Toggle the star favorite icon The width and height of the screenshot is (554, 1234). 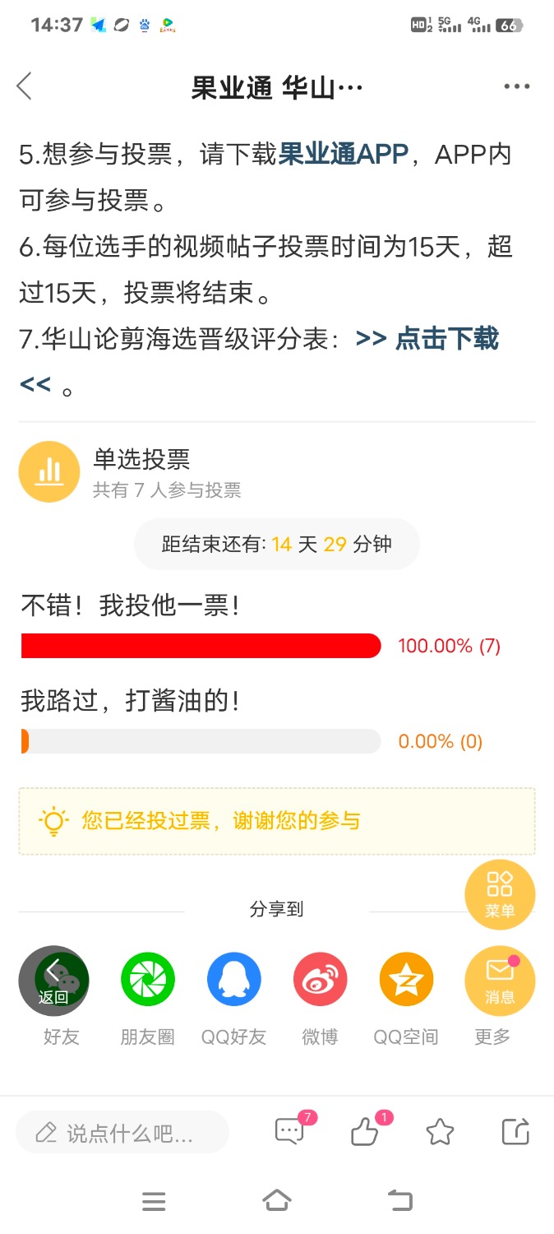(x=441, y=1133)
